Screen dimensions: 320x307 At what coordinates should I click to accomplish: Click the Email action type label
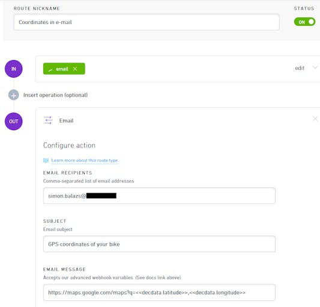[x=66, y=120]
